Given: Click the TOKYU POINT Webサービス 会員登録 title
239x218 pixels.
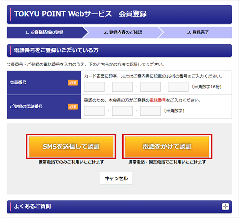Looking at the screenshot, I should click(x=80, y=14).
